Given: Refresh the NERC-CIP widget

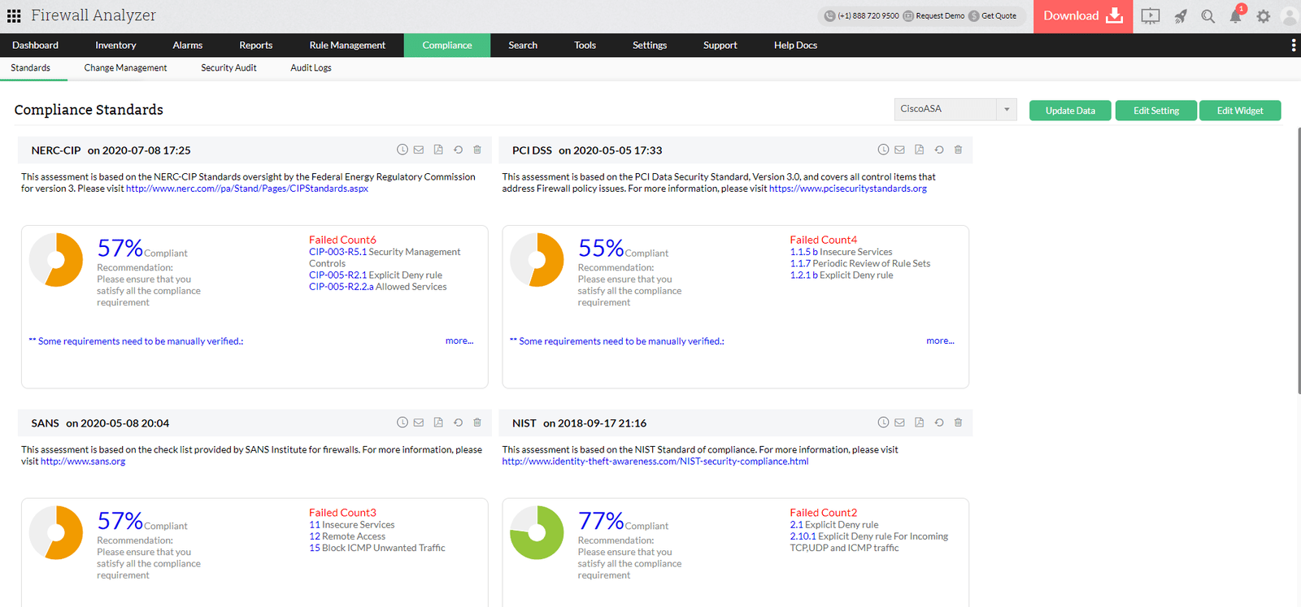Looking at the screenshot, I should pyautogui.click(x=458, y=150).
